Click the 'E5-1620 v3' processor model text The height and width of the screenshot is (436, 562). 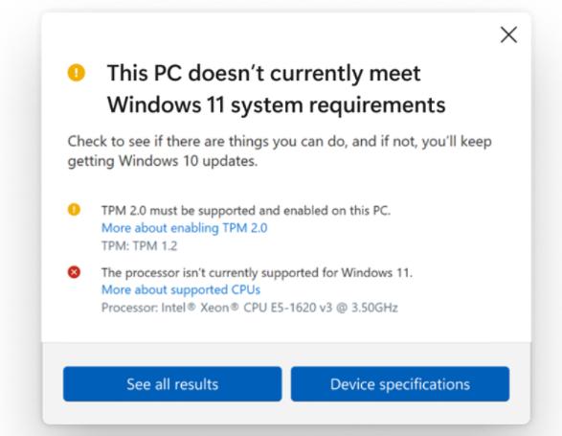click(x=302, y=308)
